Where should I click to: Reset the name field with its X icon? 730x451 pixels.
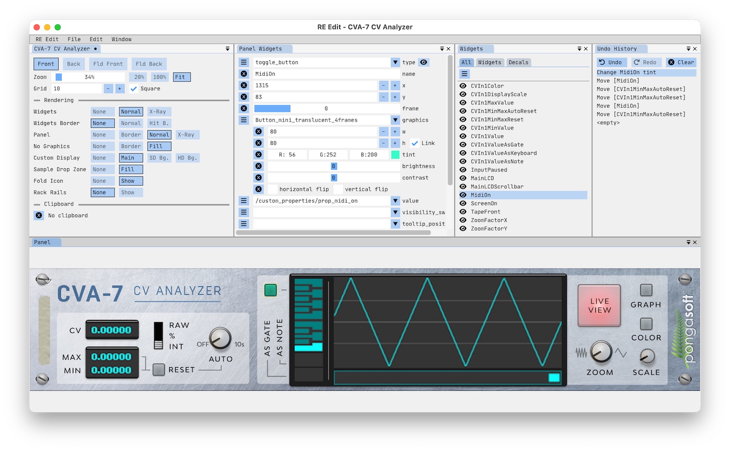tap(244, 74)
